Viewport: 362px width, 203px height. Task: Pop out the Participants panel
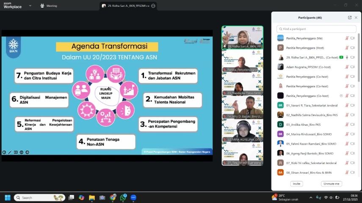pyautogui.click(x=350, y=17)
